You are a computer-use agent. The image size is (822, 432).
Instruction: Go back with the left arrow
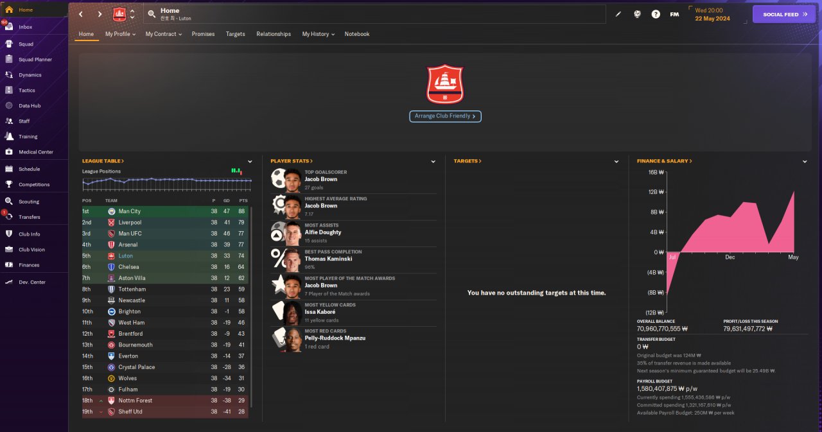(80, 14)
